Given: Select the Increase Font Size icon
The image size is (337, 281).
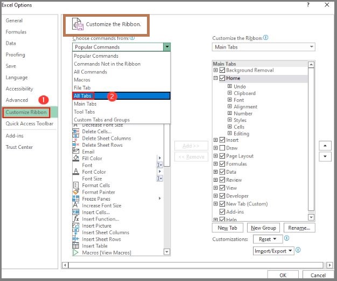Looking at the screenshot, I should click(x=76, y=205).
